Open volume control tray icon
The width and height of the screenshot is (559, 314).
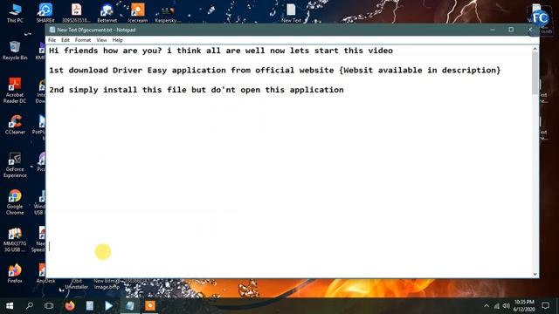[x=507, y=306]
